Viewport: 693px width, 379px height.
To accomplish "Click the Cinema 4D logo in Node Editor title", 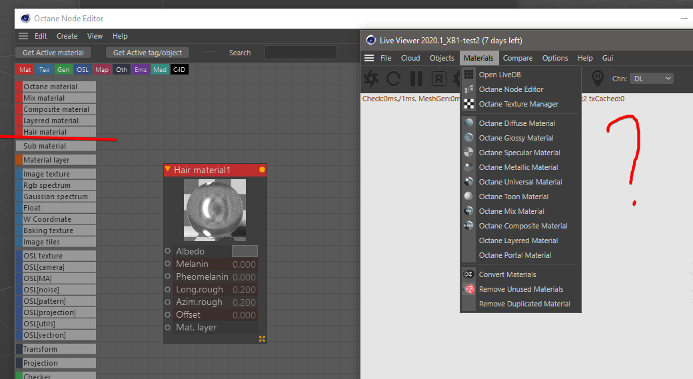I will pos(25,18).
